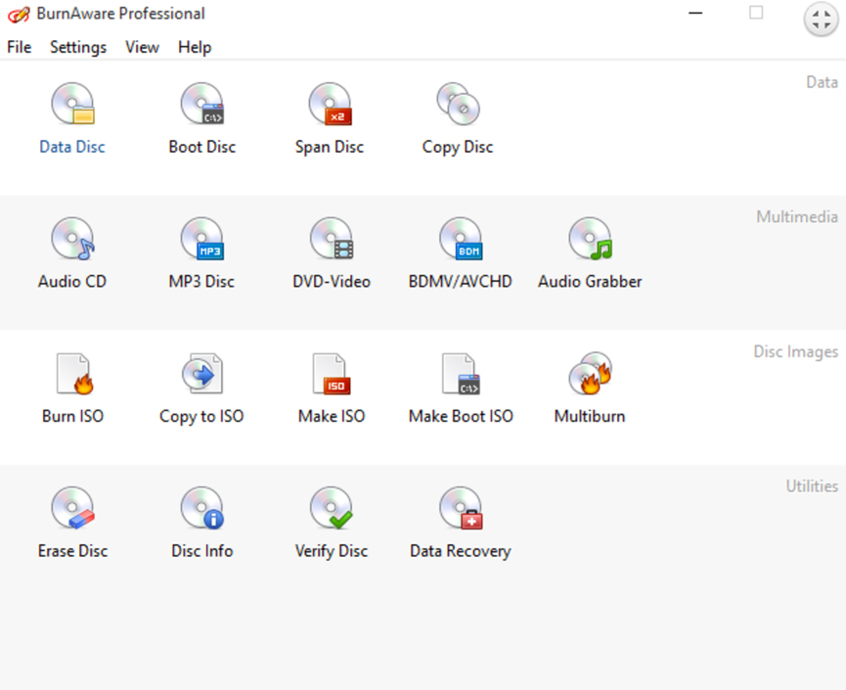Select the Span Disc icon
This screenshot has width=846, height=690.
(x=330, y=105)
